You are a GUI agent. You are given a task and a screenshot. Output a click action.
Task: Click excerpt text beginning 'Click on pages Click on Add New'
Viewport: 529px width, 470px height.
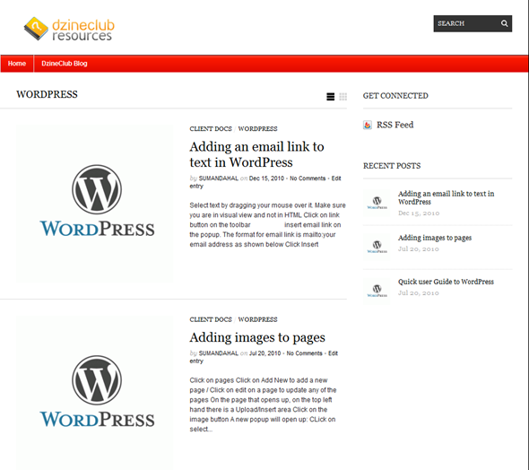click(x=263, y=405)
